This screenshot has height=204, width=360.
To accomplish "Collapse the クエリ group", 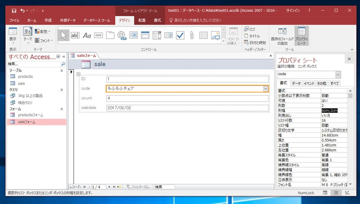I will point(62,90).
